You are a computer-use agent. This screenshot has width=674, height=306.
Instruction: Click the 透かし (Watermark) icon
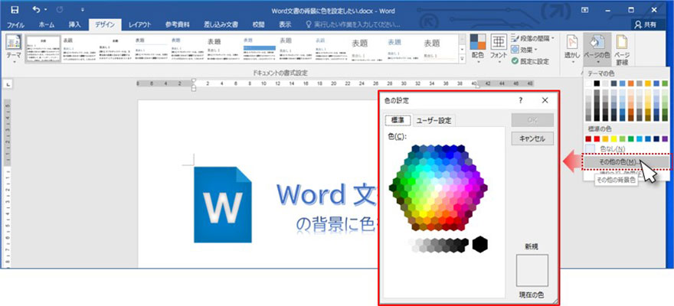[x=572, y=46]
